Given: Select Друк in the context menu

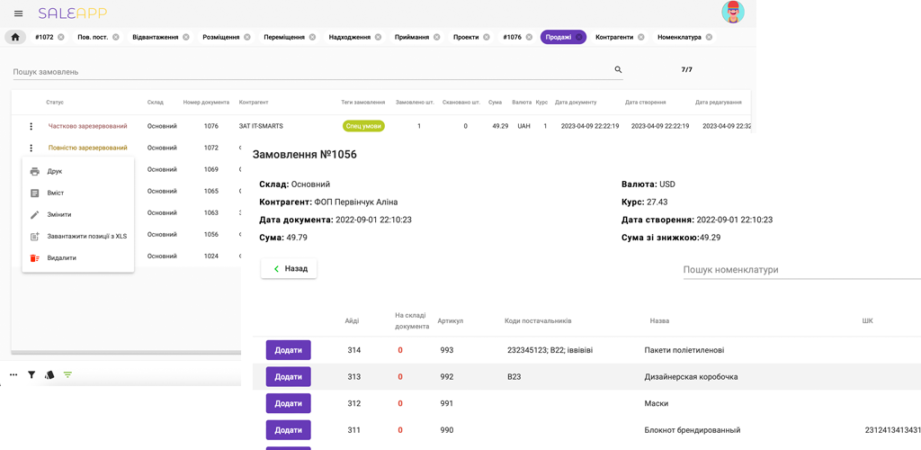Looking at the screenshot, I should pyautogui.click(x=77, y=172).
